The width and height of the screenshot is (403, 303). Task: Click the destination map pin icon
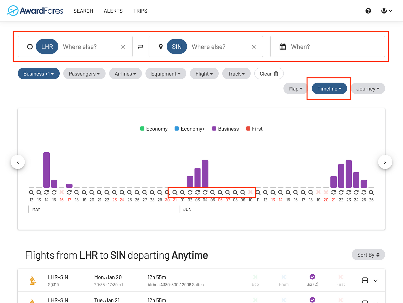point(161,47)
